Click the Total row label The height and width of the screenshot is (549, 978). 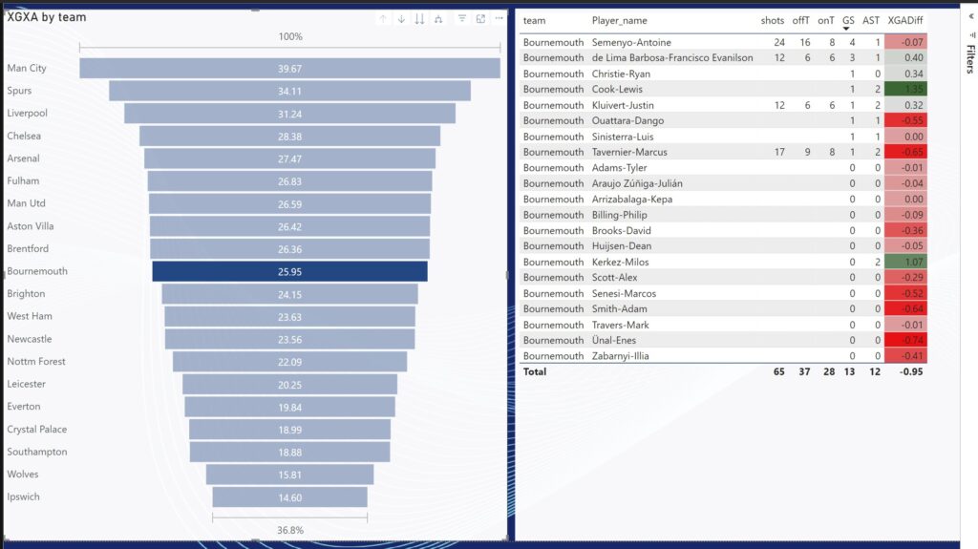(535, 371)
